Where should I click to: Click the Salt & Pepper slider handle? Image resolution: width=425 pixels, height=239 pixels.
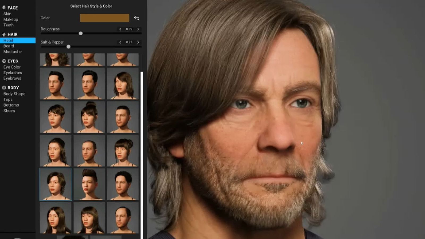[x=69, y=47]
